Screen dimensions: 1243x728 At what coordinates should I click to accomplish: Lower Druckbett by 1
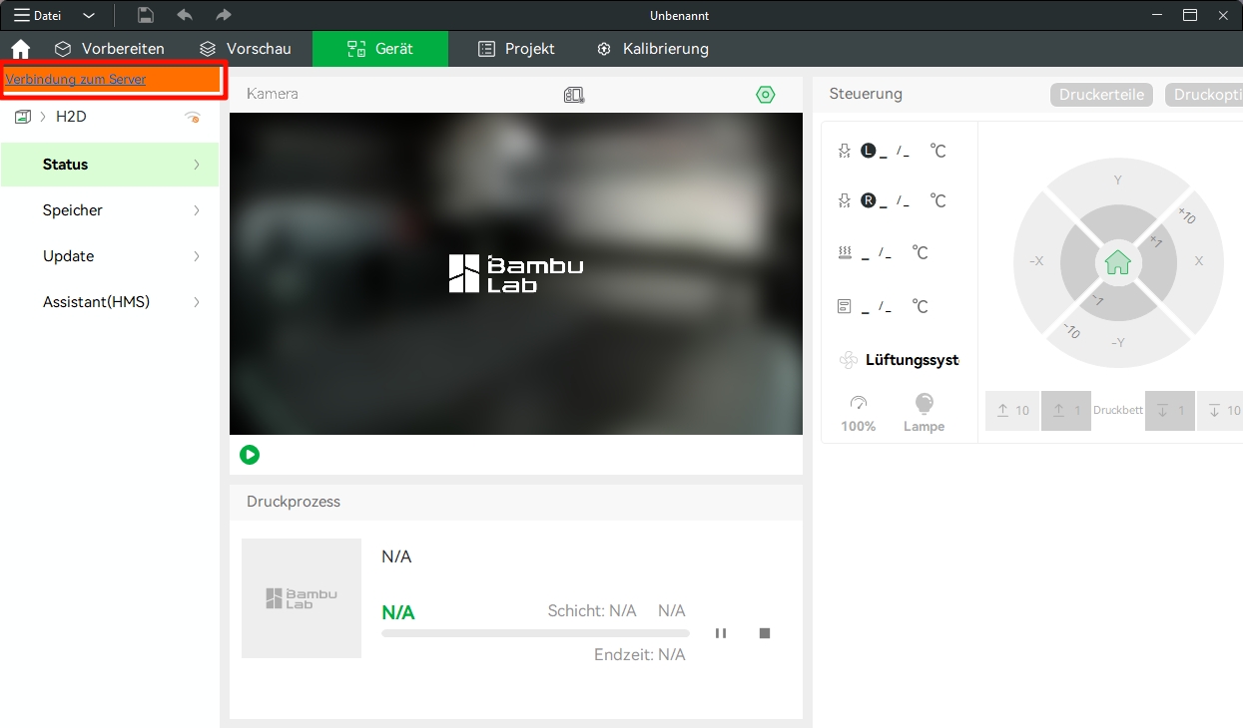pyautogui.click(x=1170, y=411)
